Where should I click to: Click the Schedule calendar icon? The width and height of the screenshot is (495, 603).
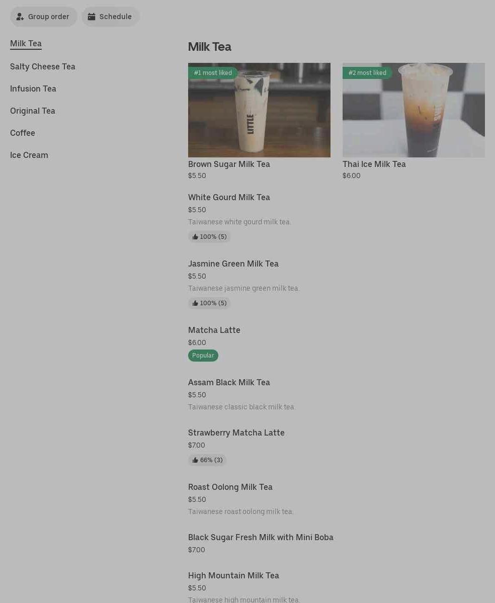point(92,17)
